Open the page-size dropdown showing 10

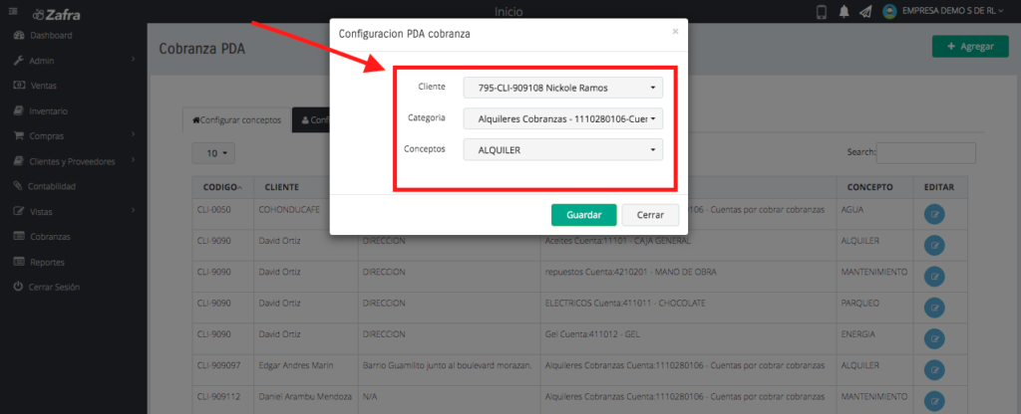coord(213,153)
